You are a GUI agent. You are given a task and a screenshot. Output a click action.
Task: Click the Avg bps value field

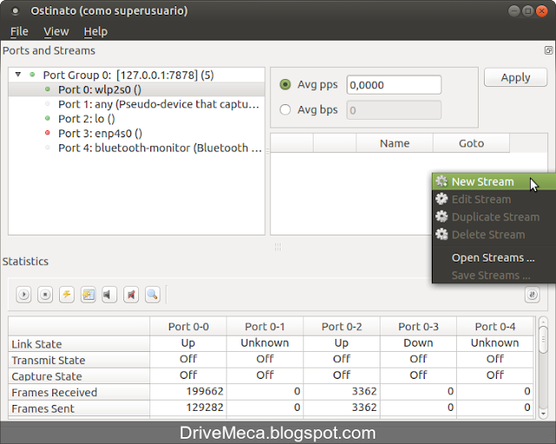tap(394, 110)
